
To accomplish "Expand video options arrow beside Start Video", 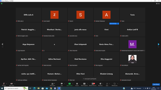I will click(15, 84).
